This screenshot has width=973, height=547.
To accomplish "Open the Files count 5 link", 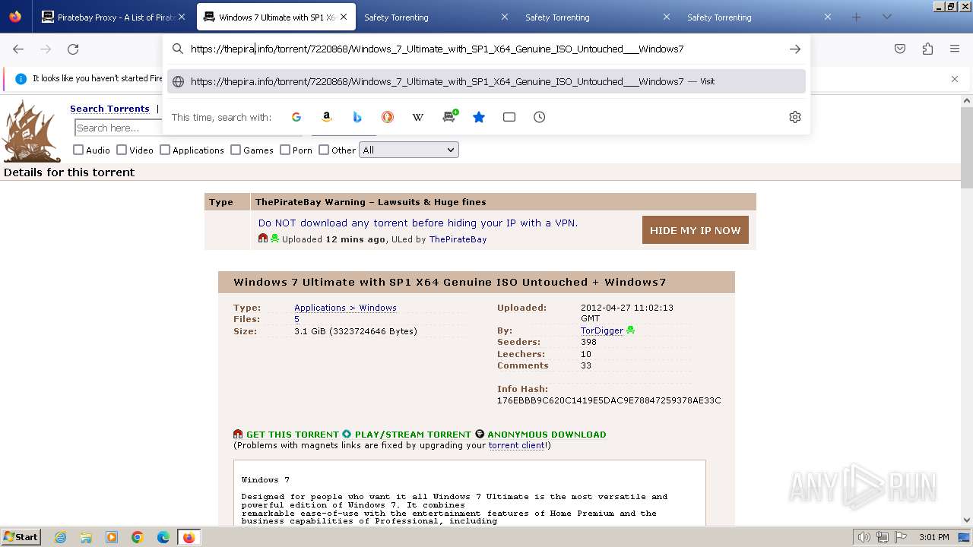I will (x=296, y=319).
